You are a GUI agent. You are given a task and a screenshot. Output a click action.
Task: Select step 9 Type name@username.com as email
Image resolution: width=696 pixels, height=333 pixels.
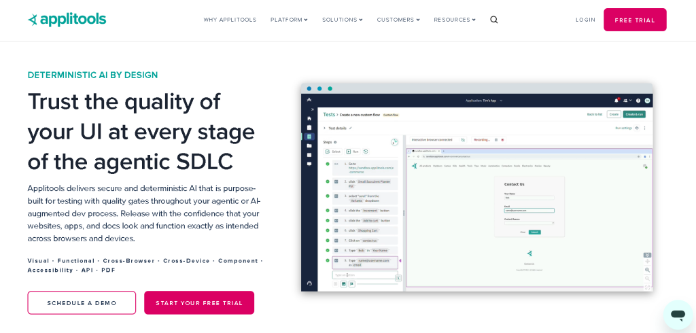[365, 262]
